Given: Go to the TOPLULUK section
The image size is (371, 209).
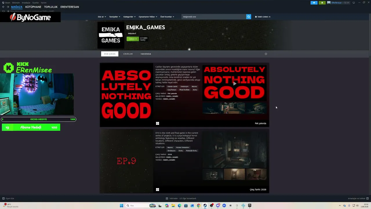Looking at the screenshot, I should (51, 7).
